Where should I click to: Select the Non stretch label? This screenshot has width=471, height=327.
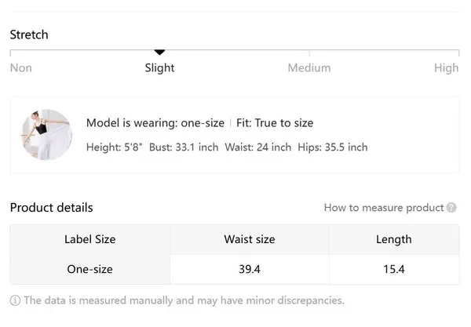pyautogui.click(x=21, y=68)
